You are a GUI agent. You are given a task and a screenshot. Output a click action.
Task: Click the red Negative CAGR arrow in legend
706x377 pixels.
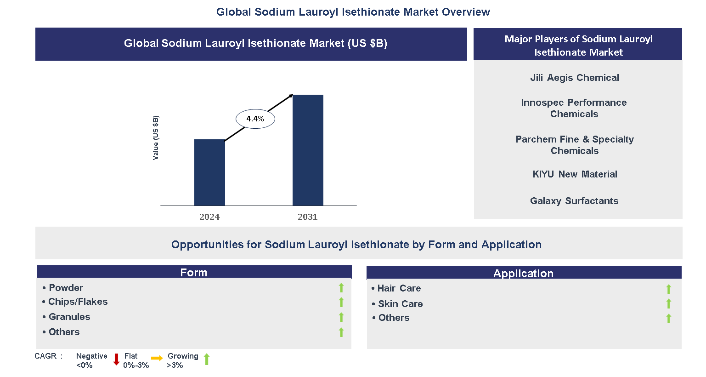point(116,360)
